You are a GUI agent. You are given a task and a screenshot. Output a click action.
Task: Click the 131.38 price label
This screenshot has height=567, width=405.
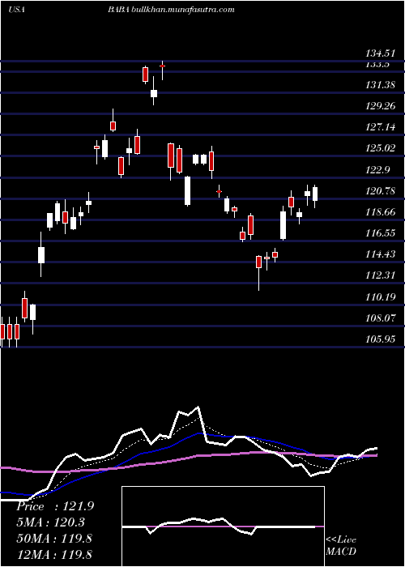click(380, 85)
